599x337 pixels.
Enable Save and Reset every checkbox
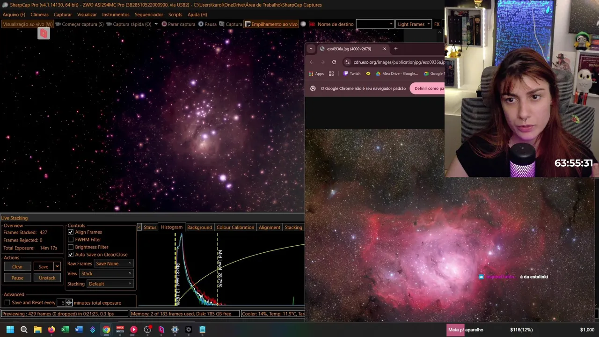point(7,303)
